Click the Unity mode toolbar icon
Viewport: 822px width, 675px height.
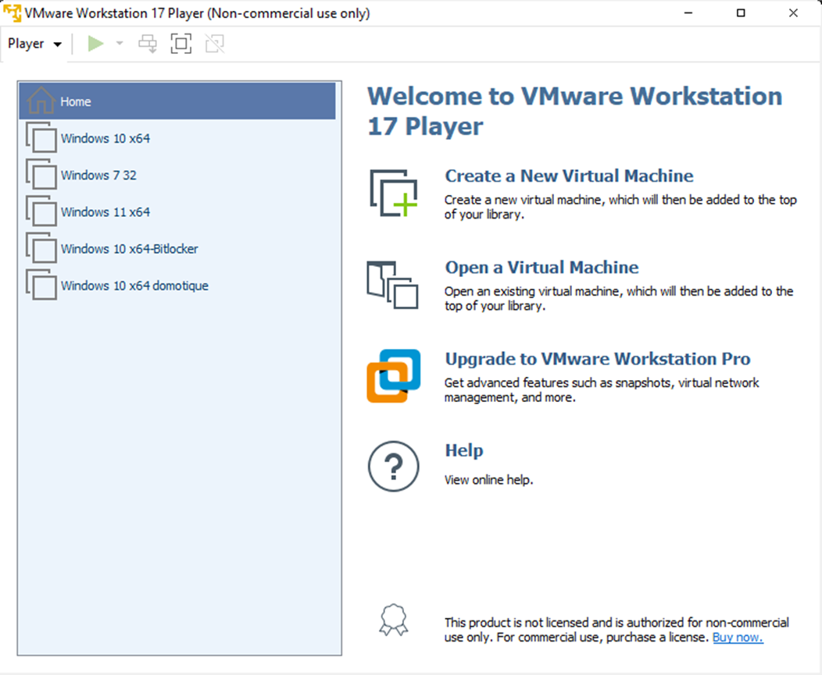point(214,44)
